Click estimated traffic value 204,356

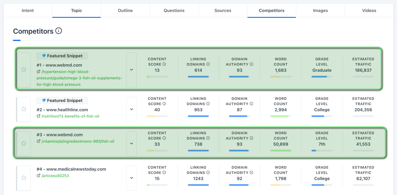pyautogui.click(x=363, y=110)
